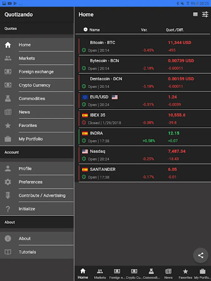Open News tab in bottom navigation
211x281 pixels.
[x=168, y=274]
